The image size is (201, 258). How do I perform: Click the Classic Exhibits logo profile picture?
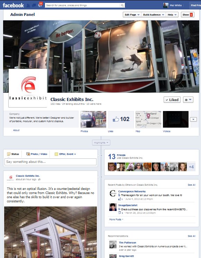pos(28,88)
